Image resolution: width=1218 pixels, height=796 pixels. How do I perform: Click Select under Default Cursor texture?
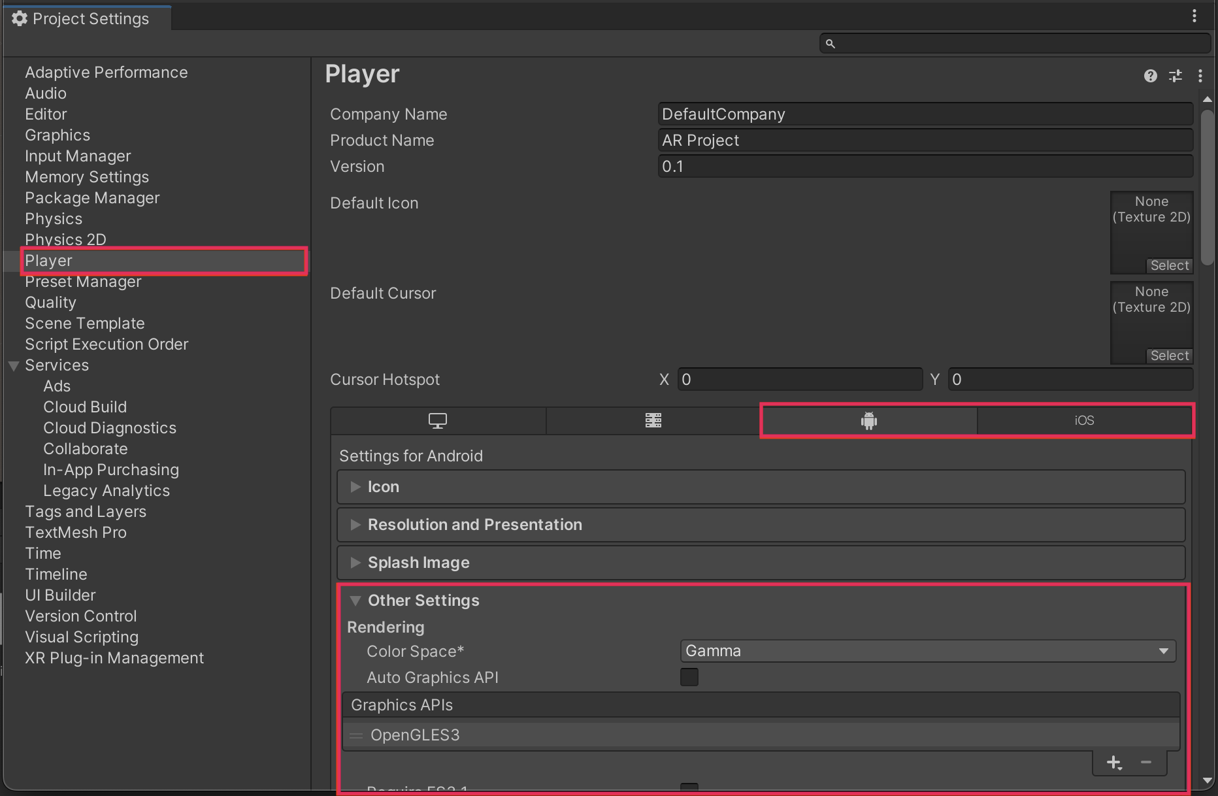coord(1170,356)
